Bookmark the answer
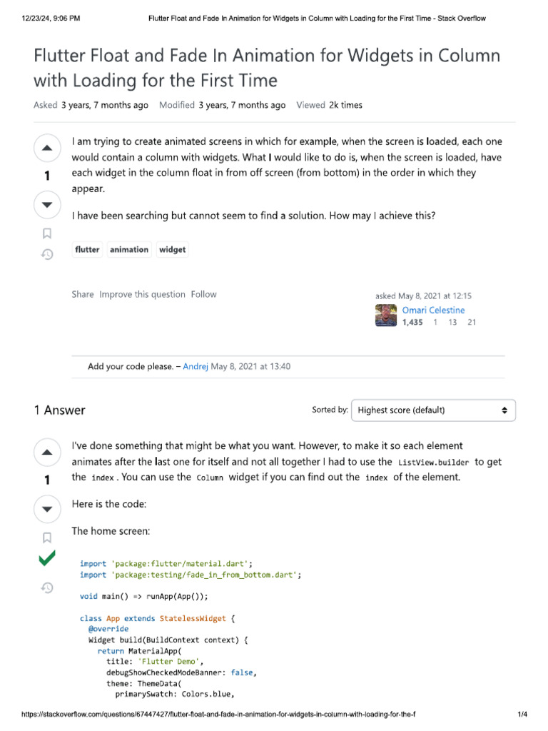Image resolution: width=548 pixels, height=731 pixels. tap(47, 537)
